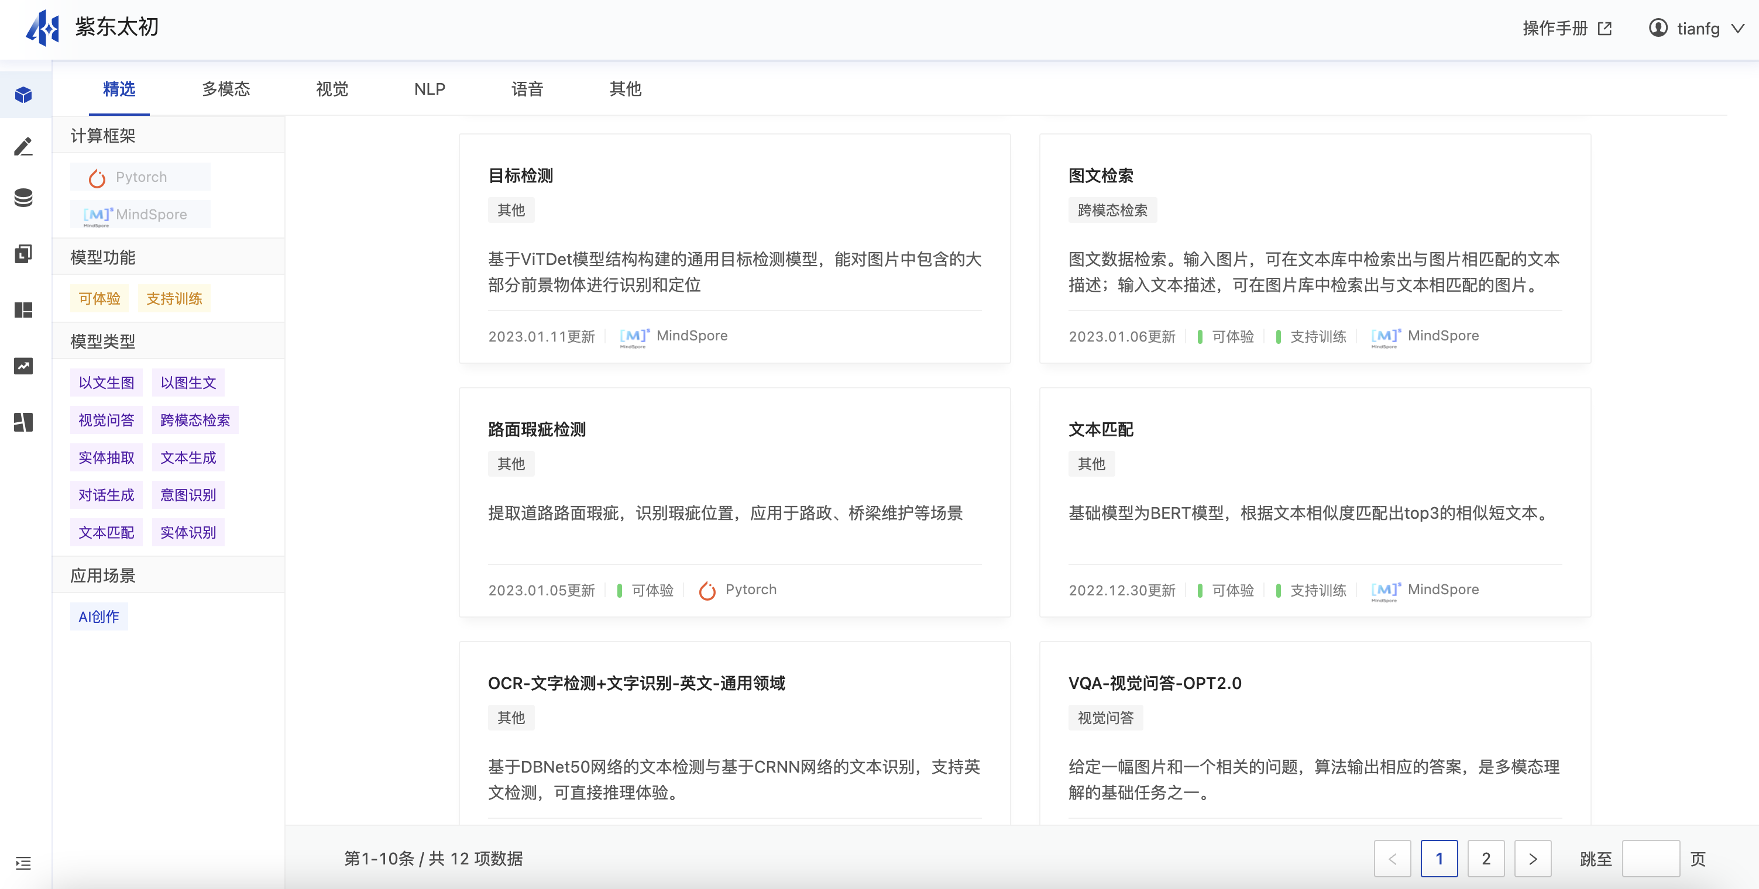Go to next page arrow
Screen dimensions: 1759x889
[1533, 859]
